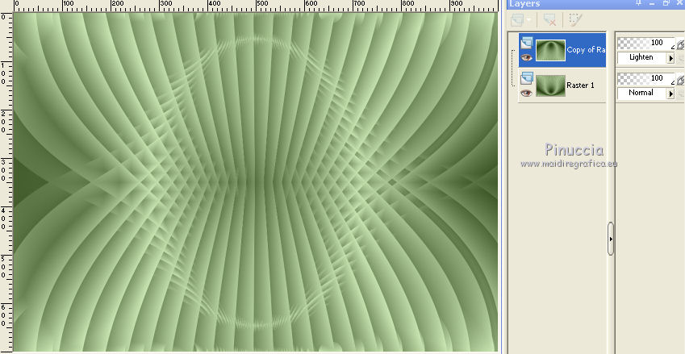The height and width of the screenshot is (354, 685).
Task: Pin the Layers palette with auto-hide icon
Action: pyautogui.click(x=639, y=3)
